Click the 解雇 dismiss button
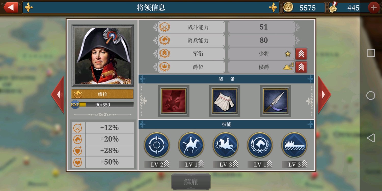The height and width of the screenshot is (191, 382). (x=191, y=182)
